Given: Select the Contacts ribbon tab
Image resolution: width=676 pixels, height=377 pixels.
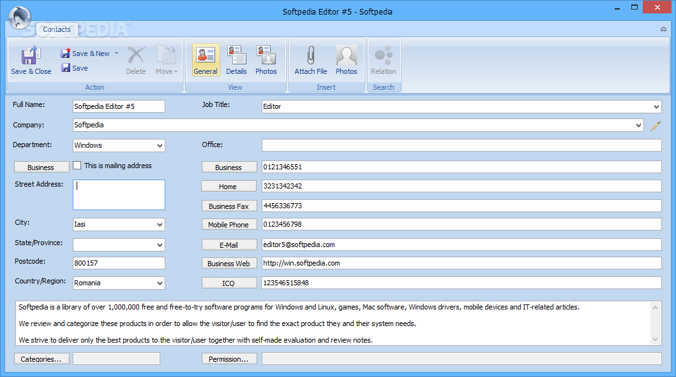Looking at the screenshot, I should coord(56,29).
